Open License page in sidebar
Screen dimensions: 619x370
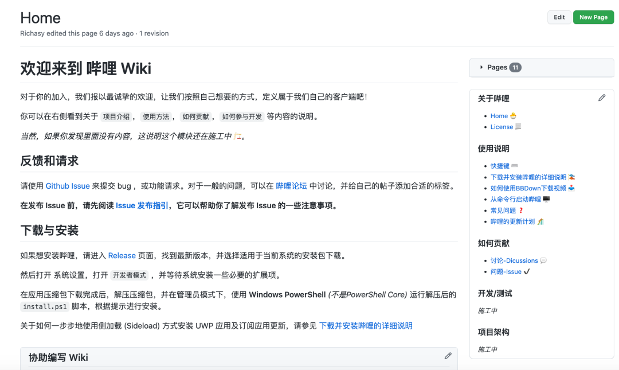pos(502,127)
